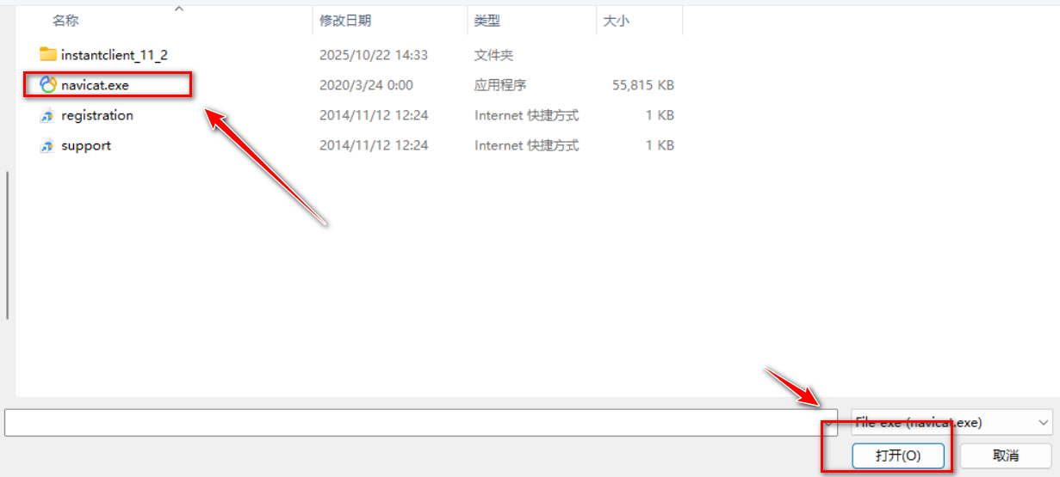Select the support file name
Image resolution: width=1060 pixels, height=477 pixels.
pyautogui.click(x=86, y=146)
